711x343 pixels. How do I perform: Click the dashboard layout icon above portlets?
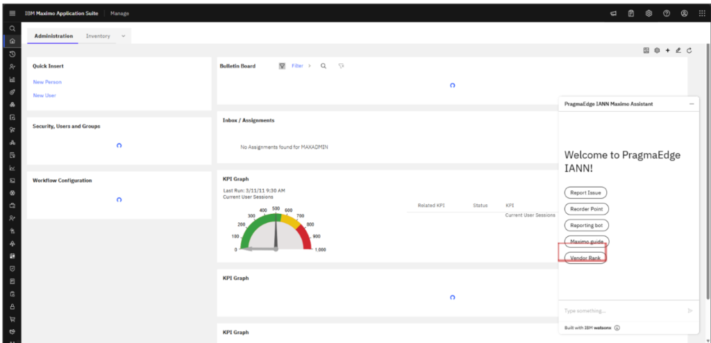646,51
